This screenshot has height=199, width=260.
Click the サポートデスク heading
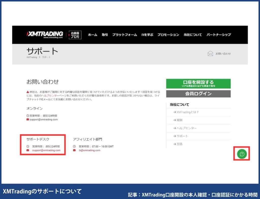coord(38,139)
